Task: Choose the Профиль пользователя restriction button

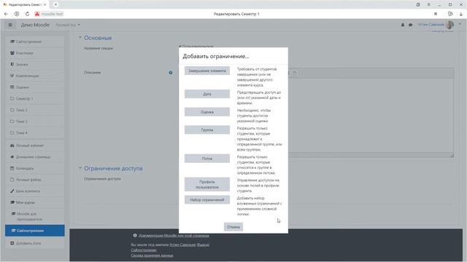Action: (207, 184)
